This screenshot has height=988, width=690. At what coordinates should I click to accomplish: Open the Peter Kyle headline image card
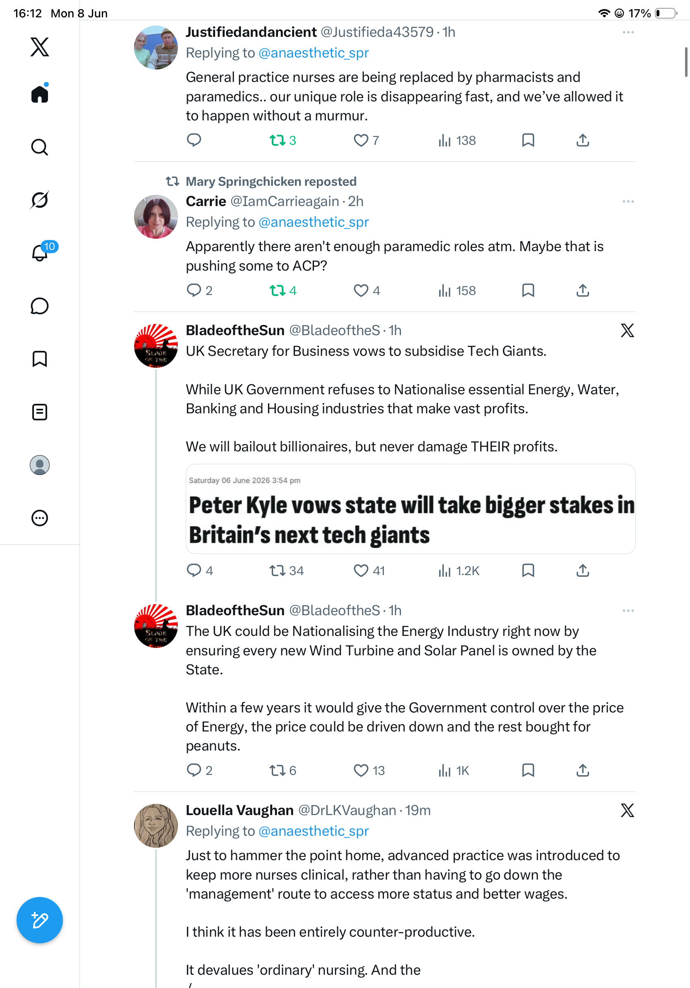pos(410,508)
